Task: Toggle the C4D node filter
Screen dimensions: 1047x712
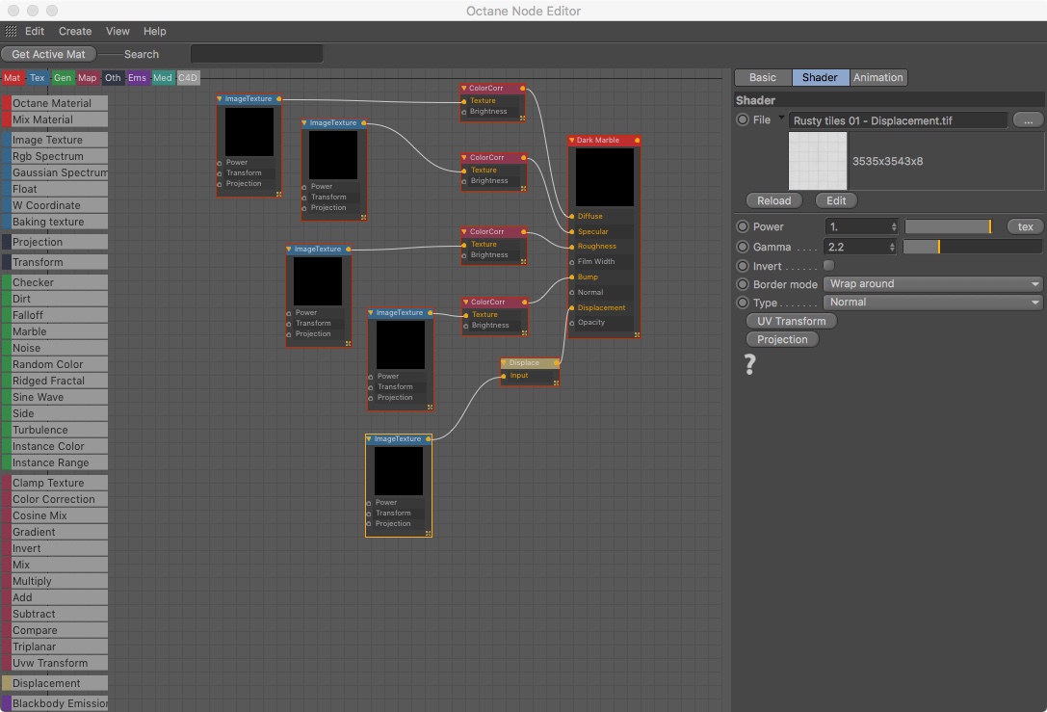Action: 188,77
